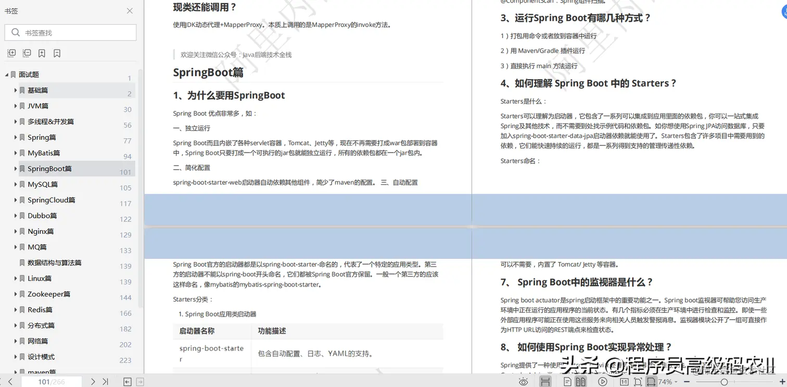Enable read mode via the eye icon

tap(523, 382)
